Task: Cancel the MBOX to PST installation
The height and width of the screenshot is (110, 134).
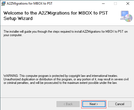Action: 120,104
